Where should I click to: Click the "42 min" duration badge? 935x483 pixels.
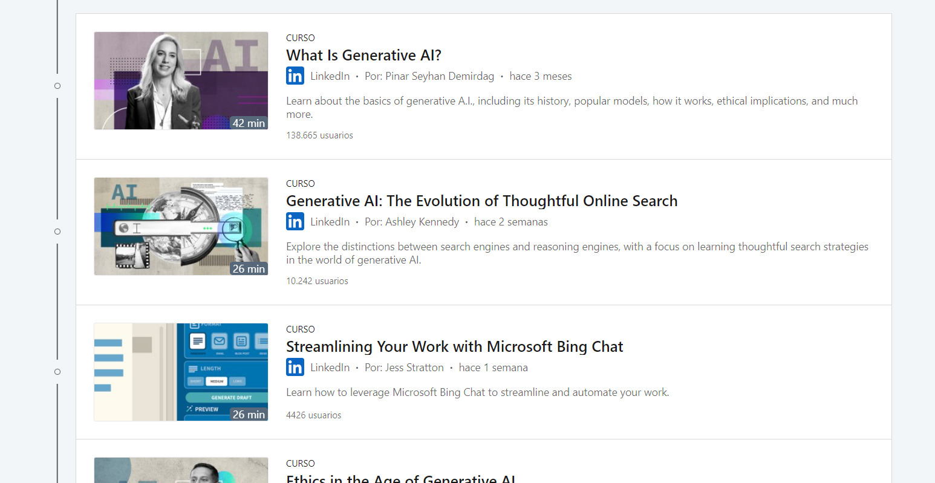click(x=249, y=123)
